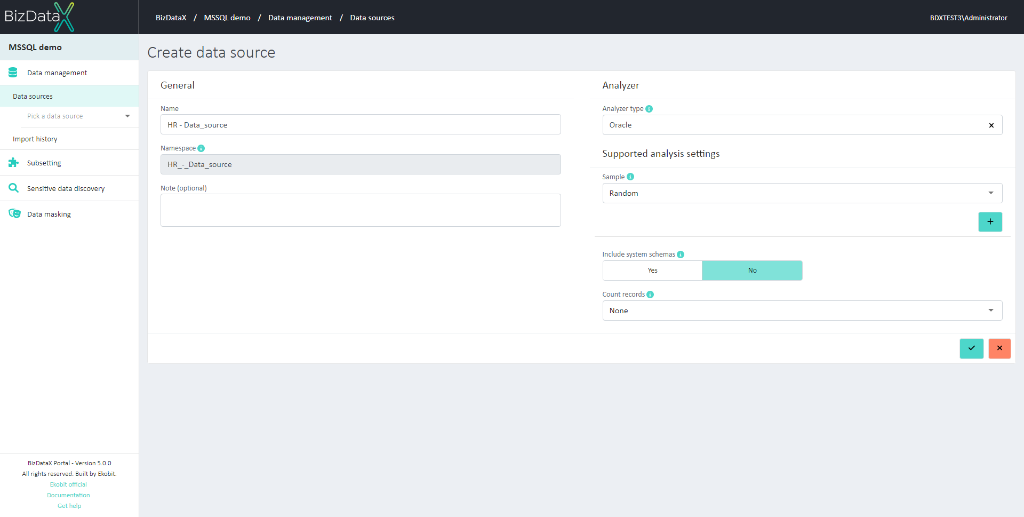Click the Count records info icon
Viewport: 1024px width, 517px height.
click(x=650, y=295)
